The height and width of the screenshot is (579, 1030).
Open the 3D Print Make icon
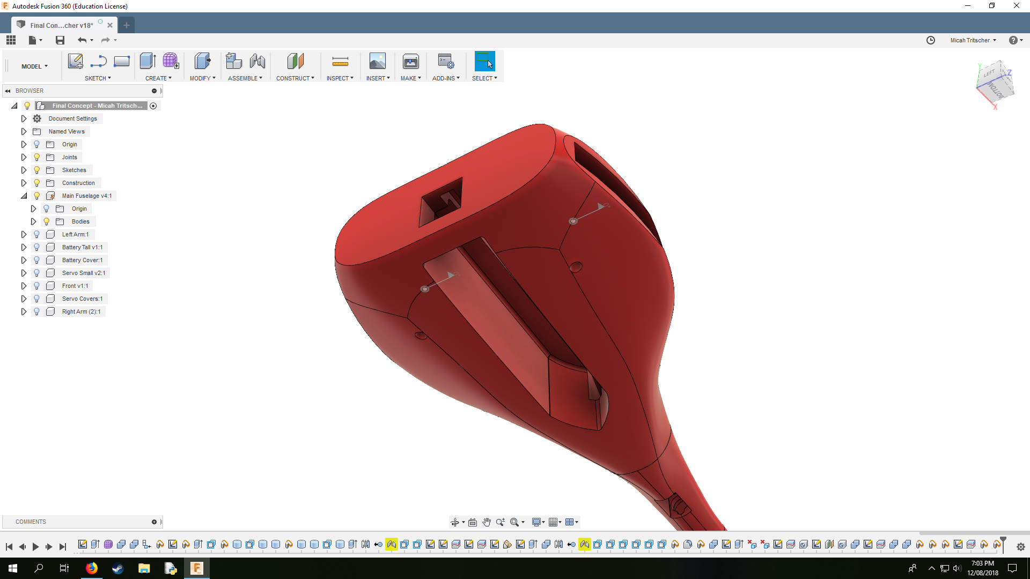[x=410, y=61]
